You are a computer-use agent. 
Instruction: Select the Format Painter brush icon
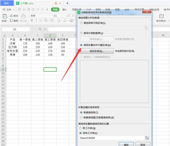23,16
